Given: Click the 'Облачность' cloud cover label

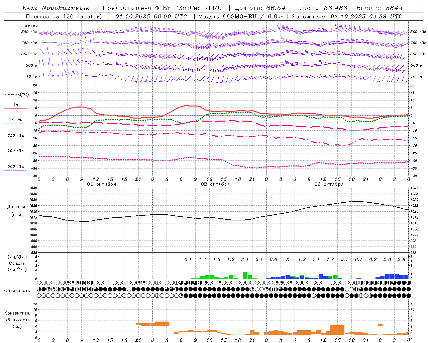Looking at the screenshot, I should click(x=17, y=290).
